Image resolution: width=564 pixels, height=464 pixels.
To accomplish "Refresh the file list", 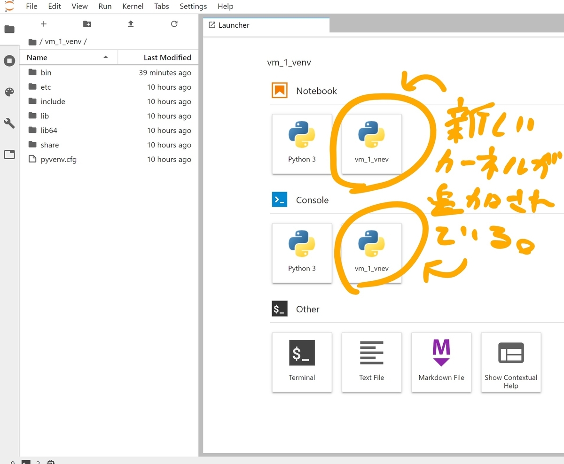I will [x=174, y=24].
